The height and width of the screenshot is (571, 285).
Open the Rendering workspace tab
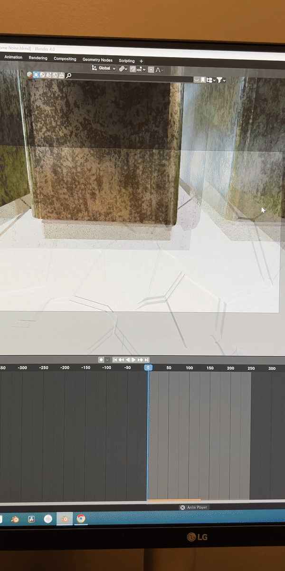coord(38,58)
